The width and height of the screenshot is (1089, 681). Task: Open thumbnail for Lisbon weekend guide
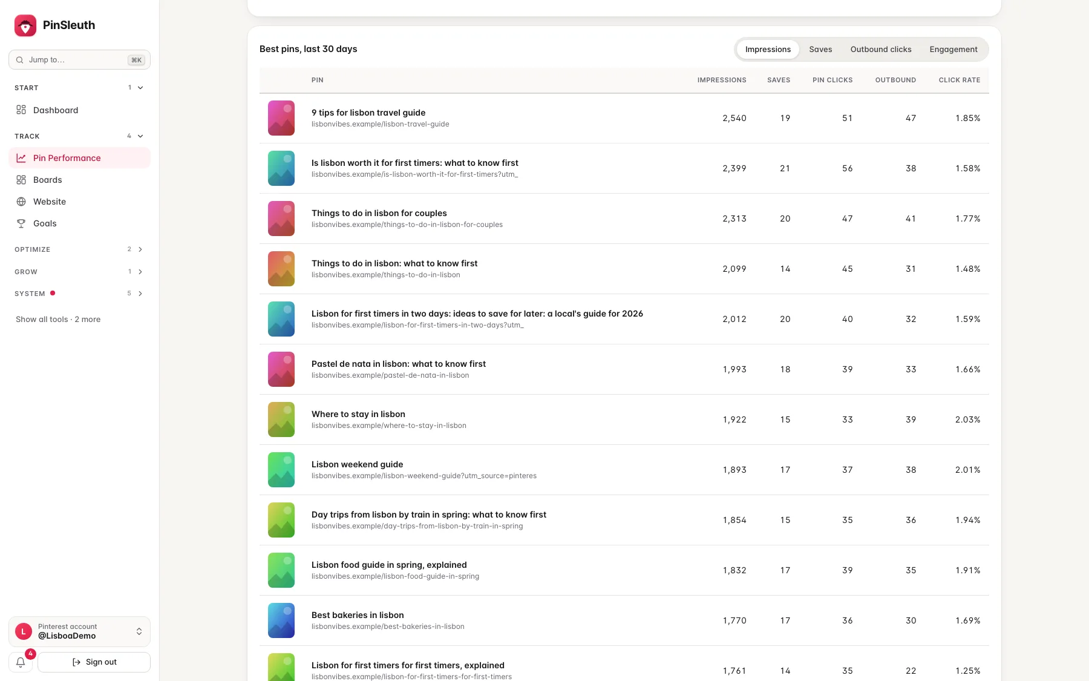point(281,470)
